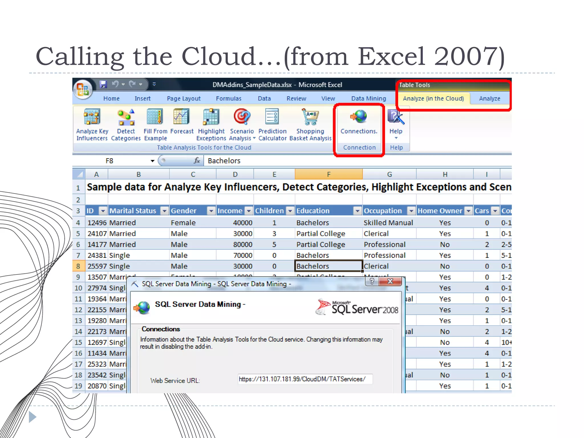Click the income cell 80000
The width and height of the screenshot is (584, 438).
pos(235,245)
